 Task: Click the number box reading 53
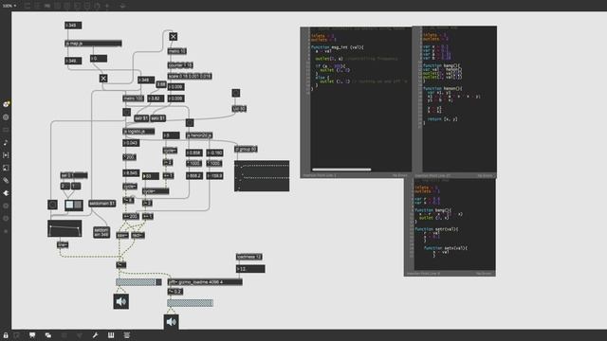pyautogui.click(x=151, y=176)
